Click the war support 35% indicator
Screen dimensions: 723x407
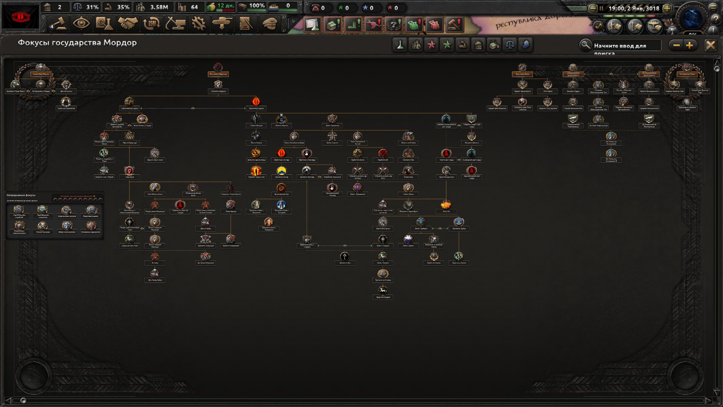pyautogui.click(x=117, y=7)
